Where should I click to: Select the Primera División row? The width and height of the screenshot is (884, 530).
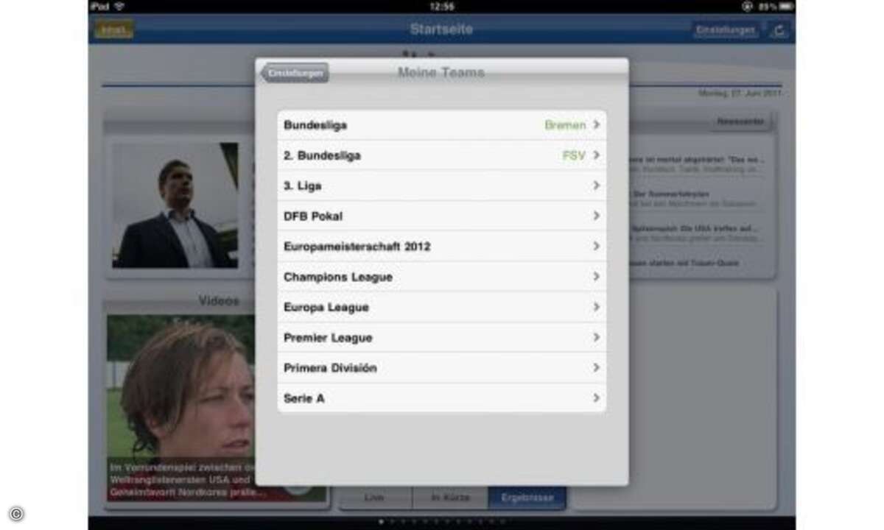442,367
